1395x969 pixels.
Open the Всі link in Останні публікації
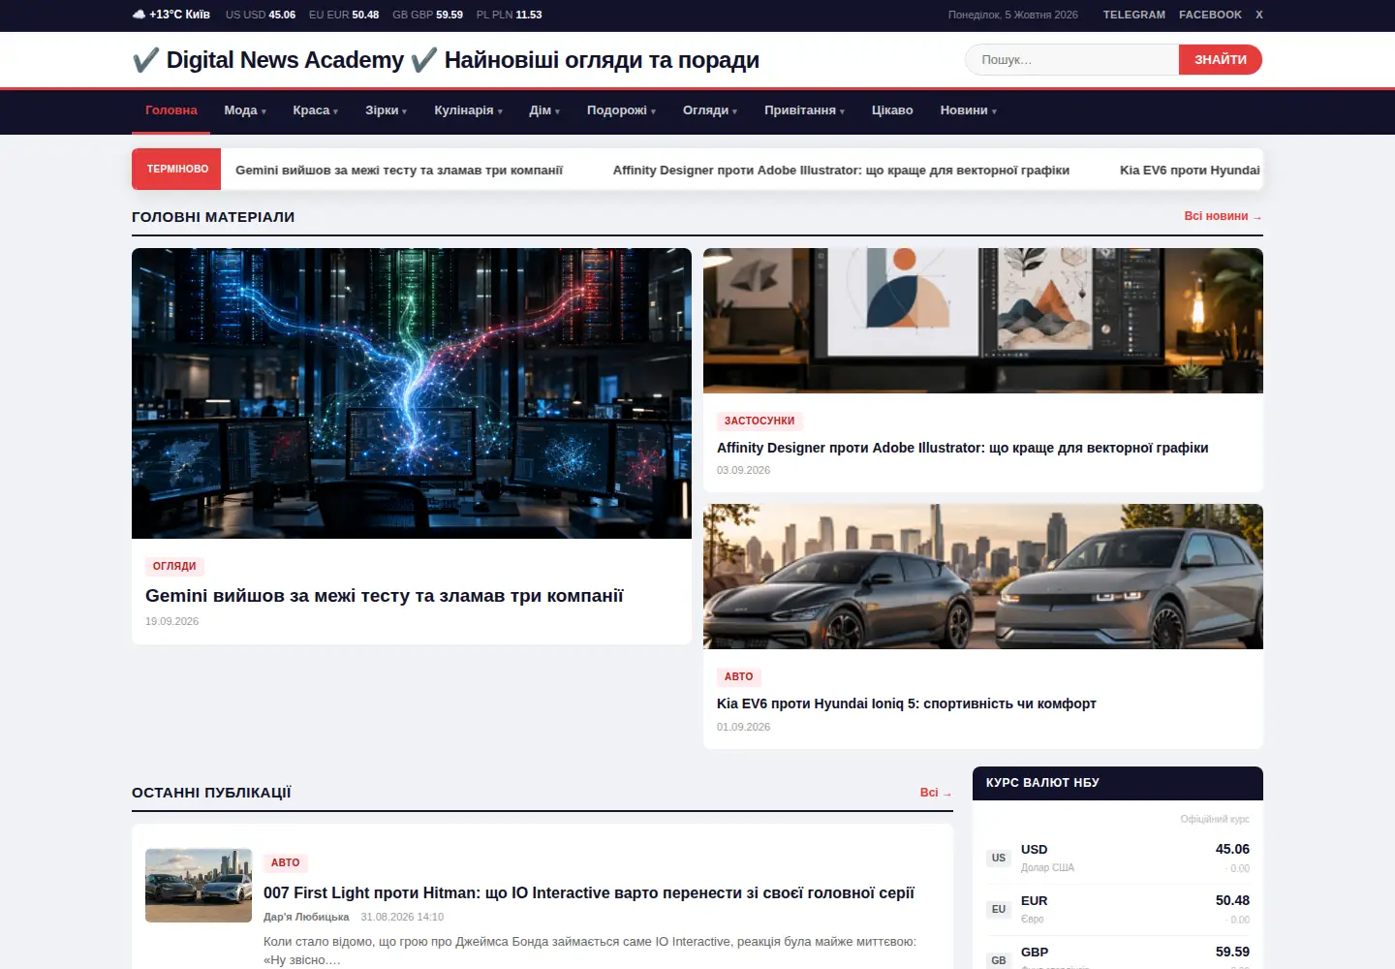click(x=936, y=793)
